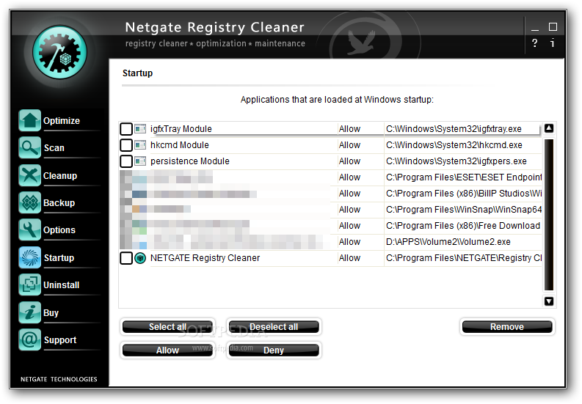Click the path C:\Windows\System32\hkcmd.exe
The height and width of the screenshot is (404, 582).
click(x=454, y=145)
